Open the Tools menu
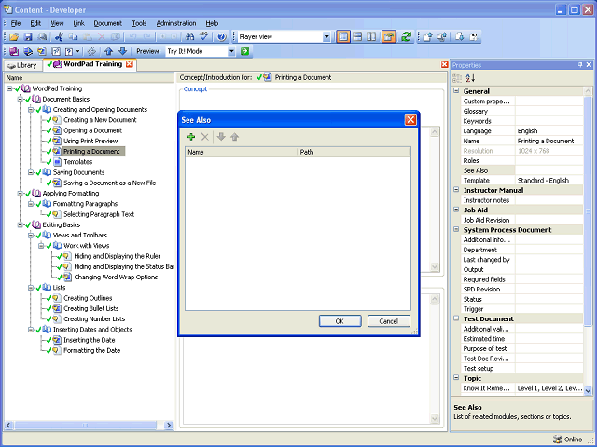This screenshot has width=597, height=447. tap(139, 23)
